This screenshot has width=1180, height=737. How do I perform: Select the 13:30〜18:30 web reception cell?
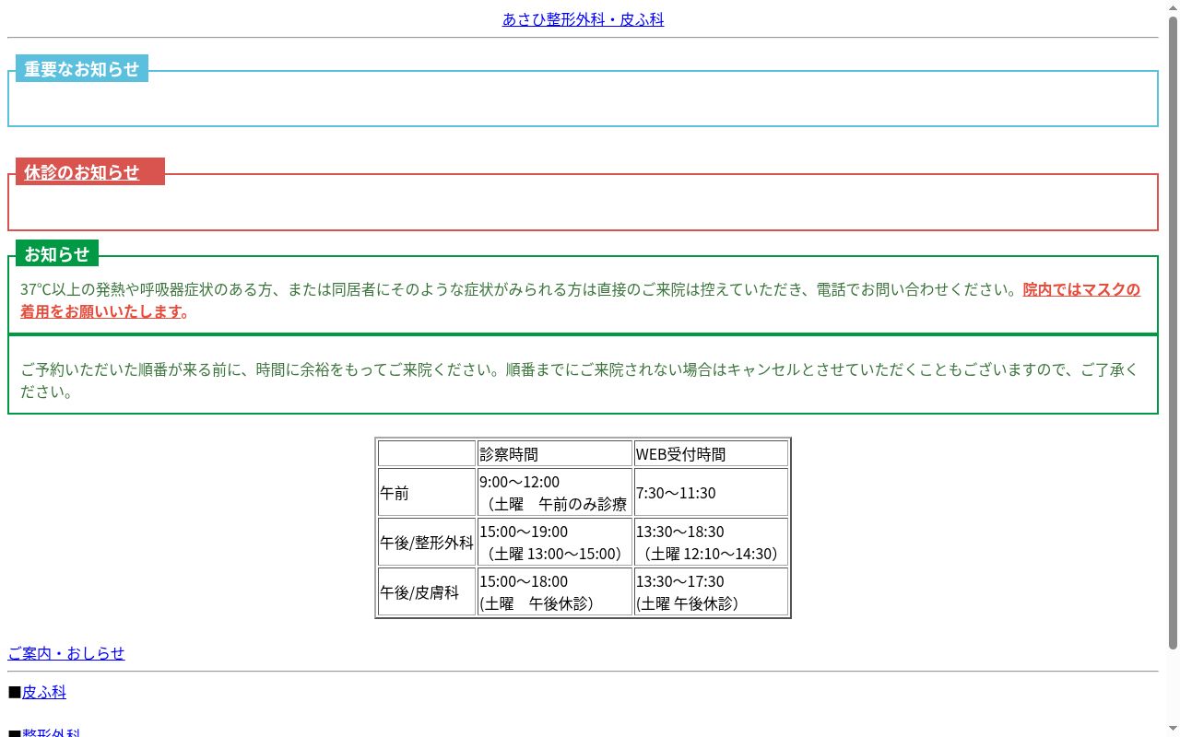pos(711,543)
